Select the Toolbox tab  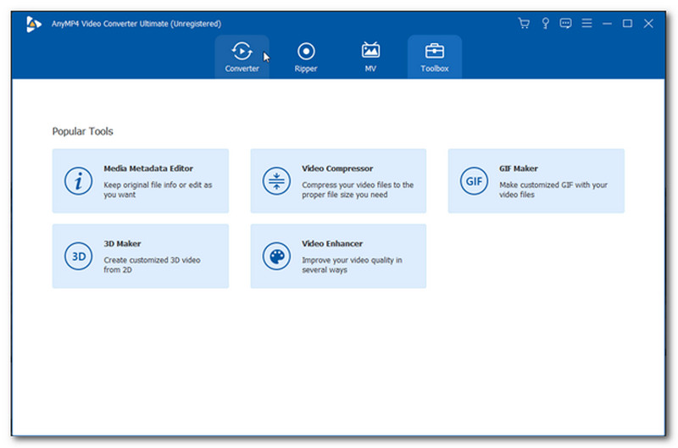click(x=434, y=57)
